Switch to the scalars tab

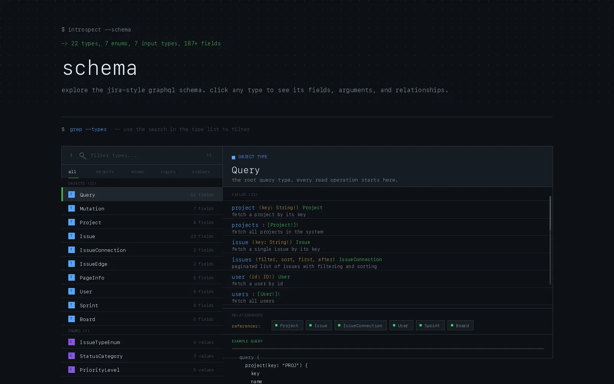(201, 172)
